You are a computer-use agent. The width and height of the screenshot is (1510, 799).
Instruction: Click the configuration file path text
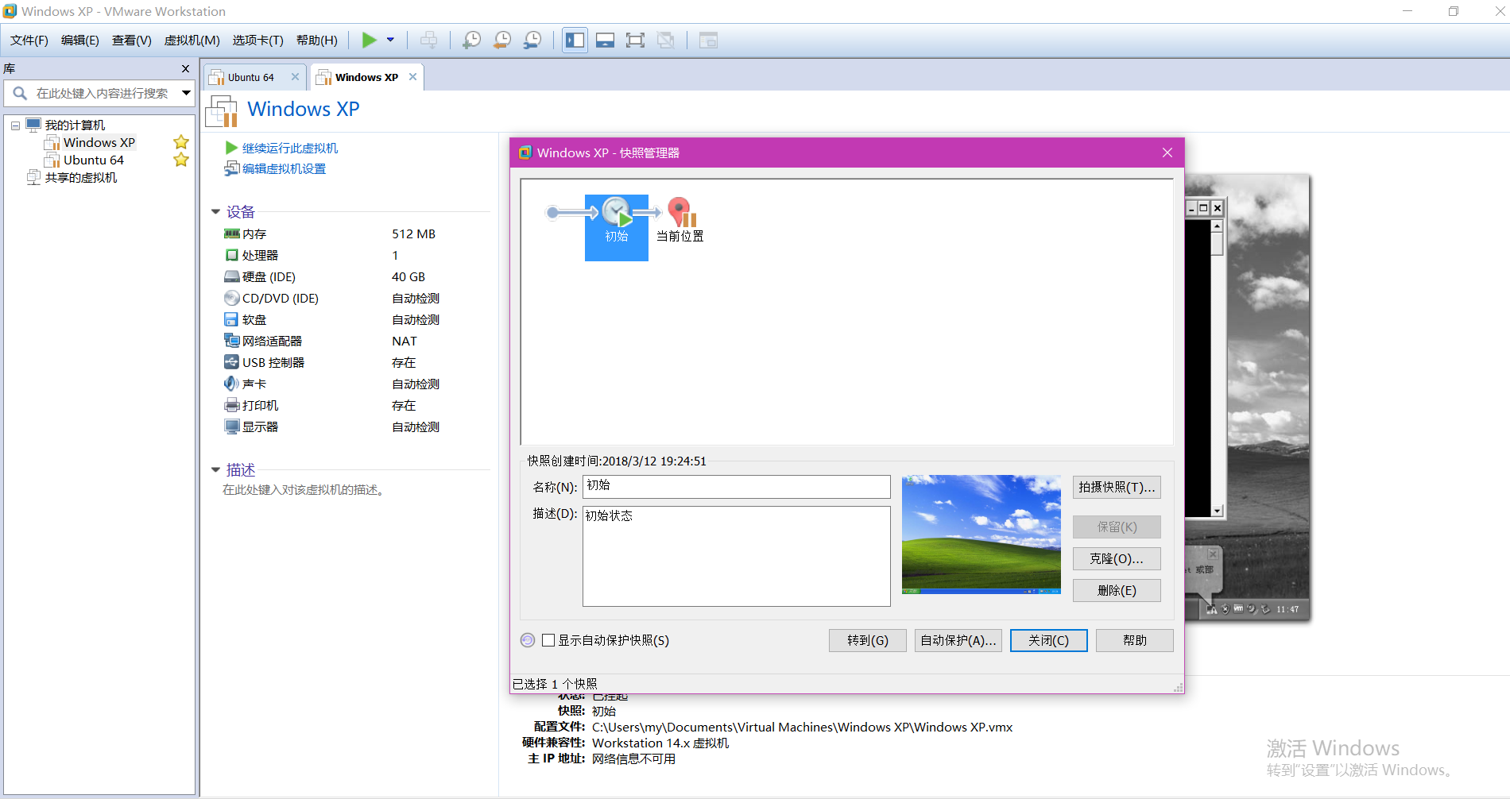pyautogui.click(x=802, y=728)
